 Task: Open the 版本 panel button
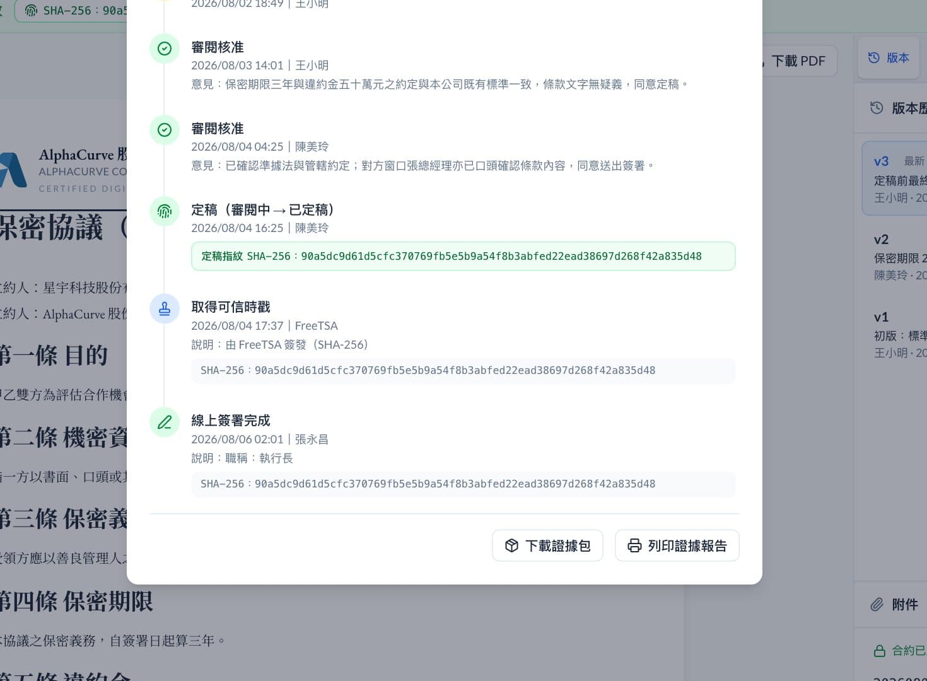889,57
